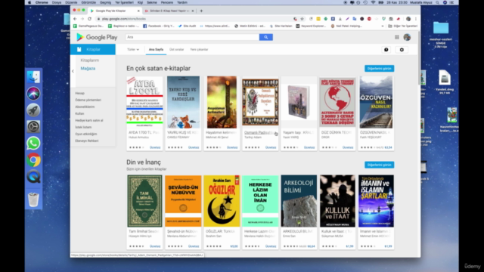Open the Chrome three-dot menu
The width and height of the screenshot is (484, 272).
pos(416,19)
